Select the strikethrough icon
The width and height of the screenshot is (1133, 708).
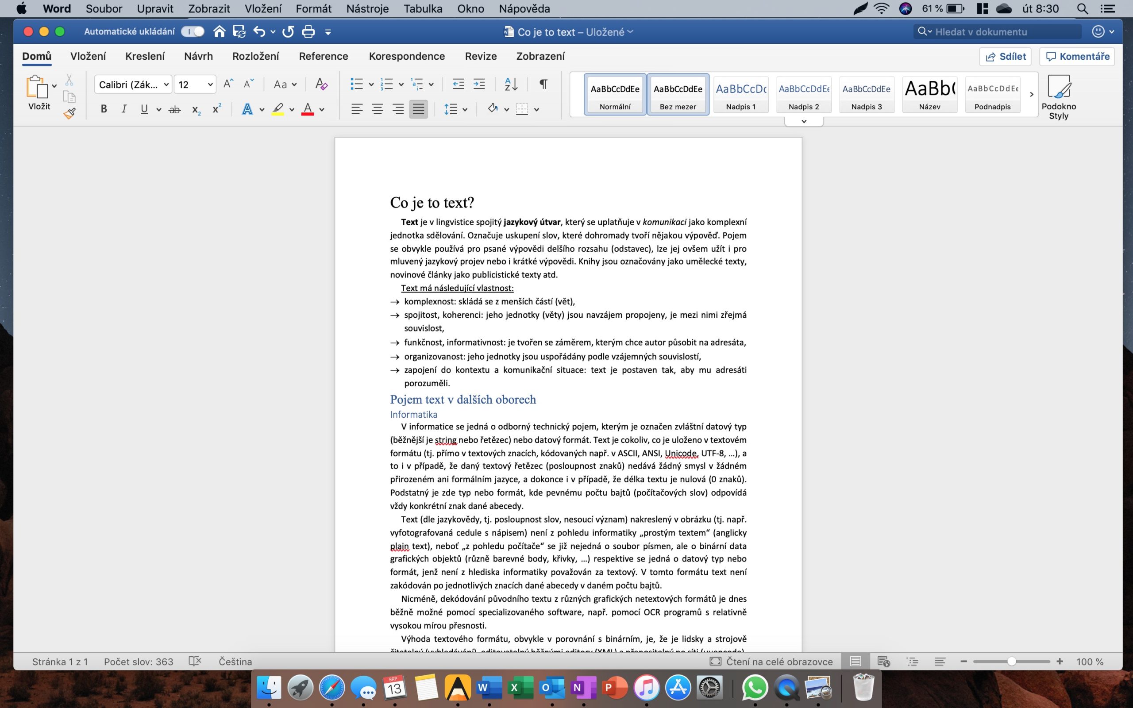(175, 109)
